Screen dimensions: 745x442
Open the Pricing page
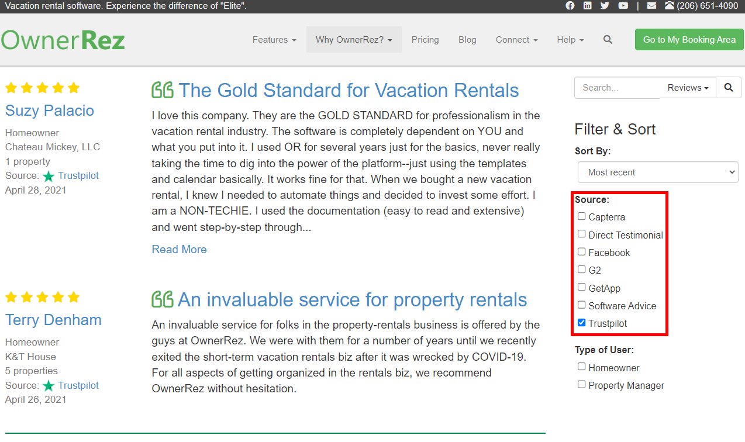click(x=425, y=40)
